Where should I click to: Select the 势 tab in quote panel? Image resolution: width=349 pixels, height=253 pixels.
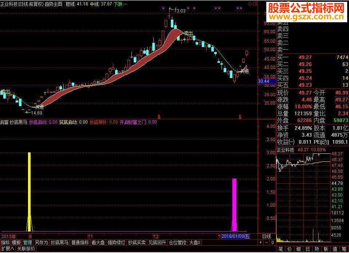click(317, 249)
